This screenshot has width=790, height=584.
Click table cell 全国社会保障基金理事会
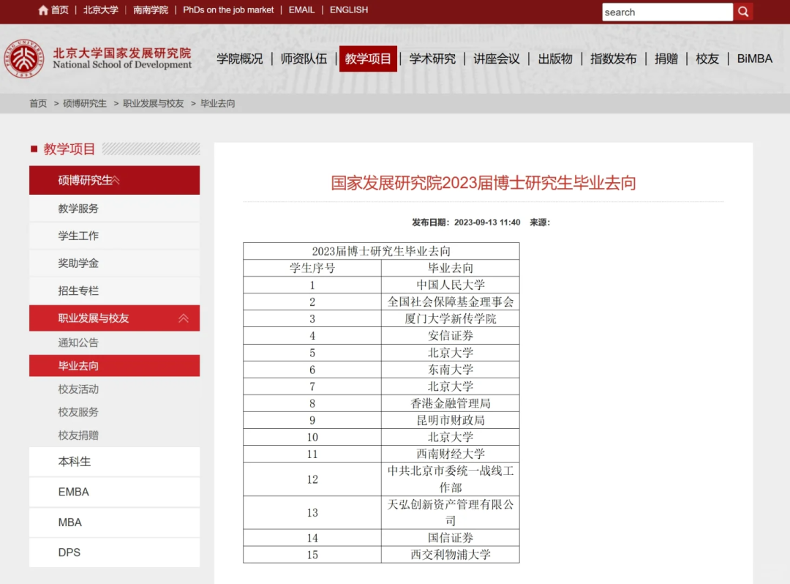coord(451,302)
